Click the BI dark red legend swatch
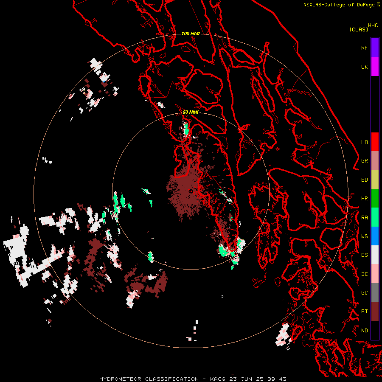 click(x=375, y=312)
